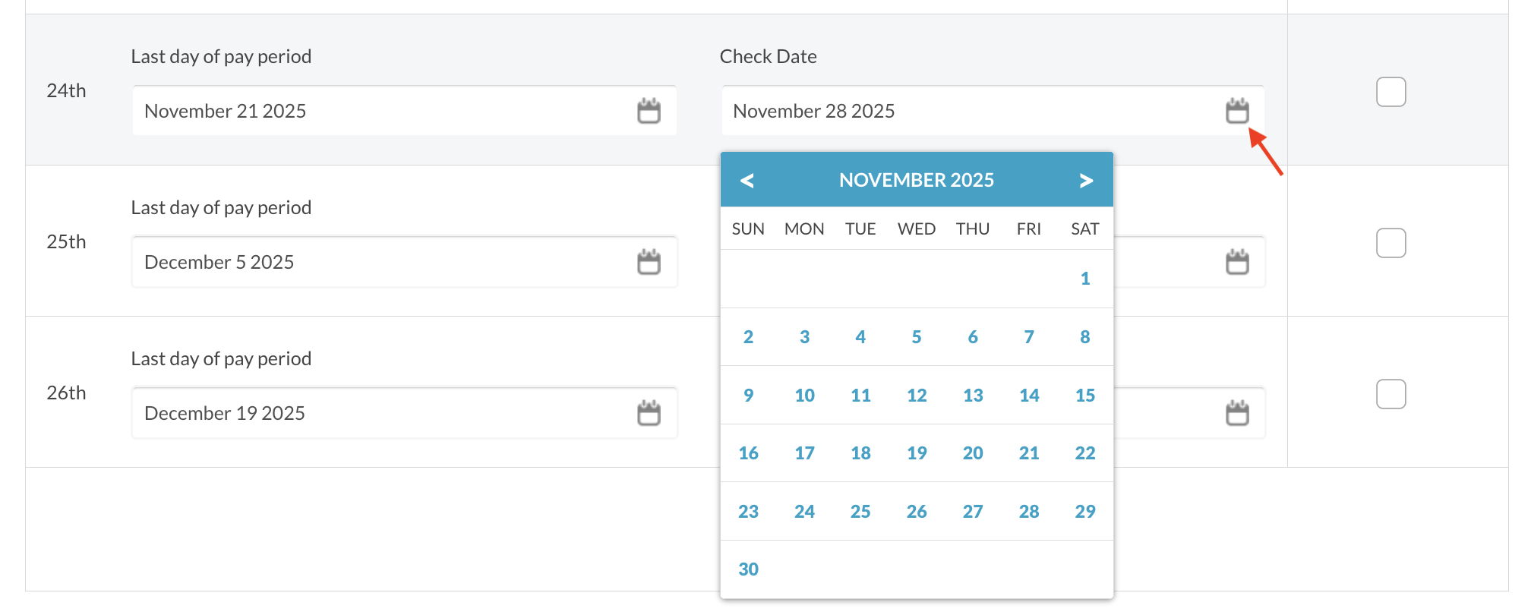
Task: Click calendar icon for 25th Check Date
Action: (1237, 262)
